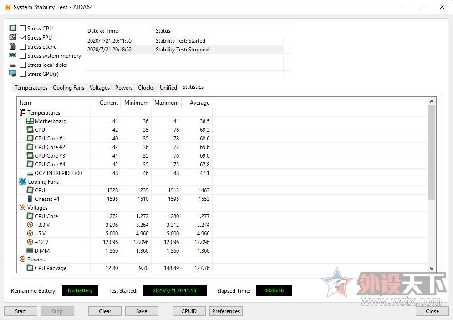Enable the Stress GPU(s) checkbox

23,74
